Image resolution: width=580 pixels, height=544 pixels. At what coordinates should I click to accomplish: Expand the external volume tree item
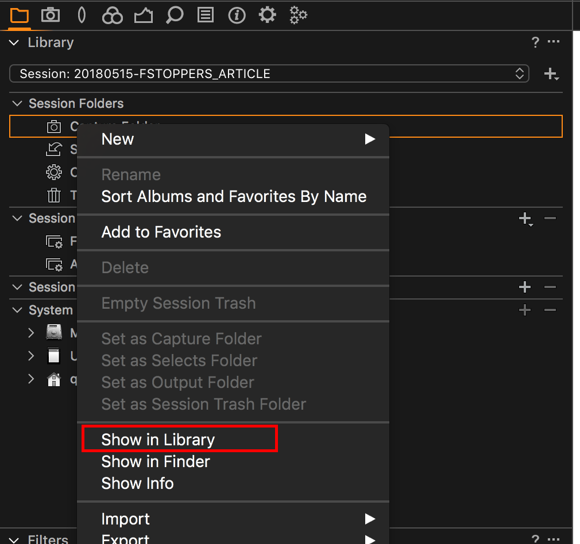point(31,356)
